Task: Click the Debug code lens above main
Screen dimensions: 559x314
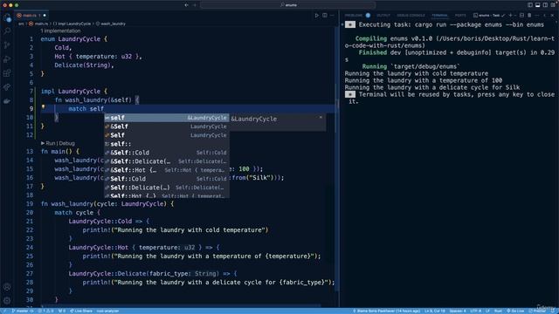Action: 66,143
